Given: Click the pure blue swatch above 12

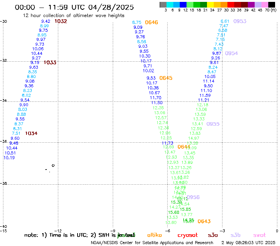Looking at the screenshot, I should tap(183, 5).
